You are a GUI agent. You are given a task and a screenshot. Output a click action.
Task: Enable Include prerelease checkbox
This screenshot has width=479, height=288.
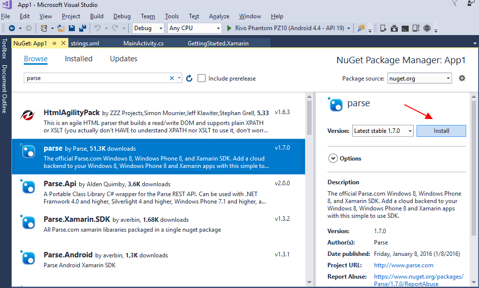tap(201, 79)
